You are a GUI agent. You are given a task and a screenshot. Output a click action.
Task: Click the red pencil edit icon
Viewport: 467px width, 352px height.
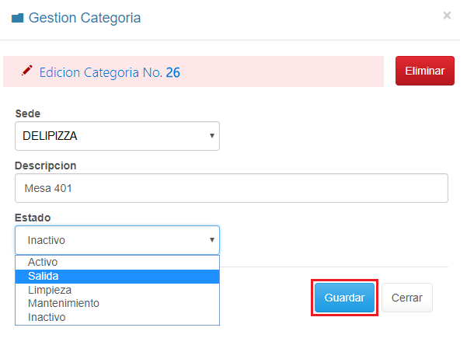pos(27,71)
